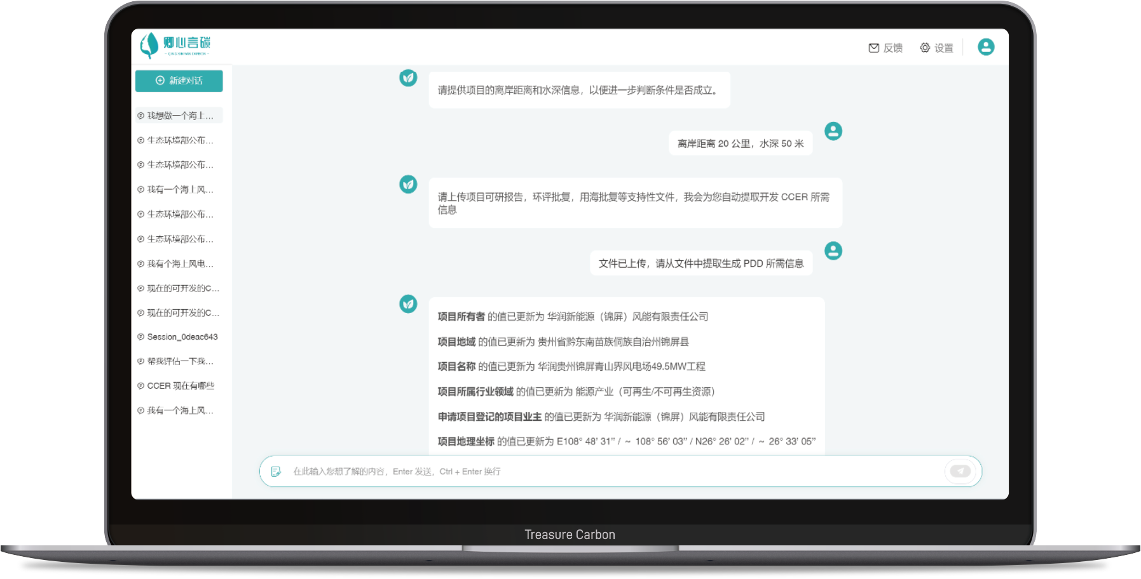Image resolution: width=1141 pixels, height=579 pixels.
Task: Click the user avatar next to 文件已上传 message
Action: [x=833, y=251]
